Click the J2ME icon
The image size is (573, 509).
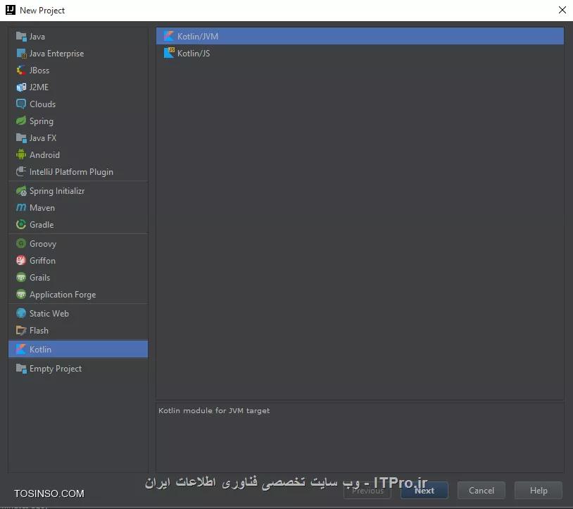(x=21, y=87)
